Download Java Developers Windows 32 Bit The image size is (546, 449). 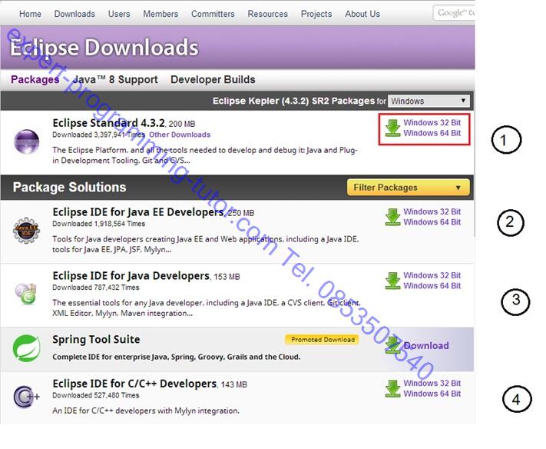pos(432,275)
